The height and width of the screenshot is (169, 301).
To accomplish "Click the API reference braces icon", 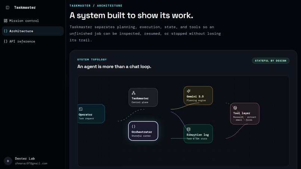I will point(6,41).
